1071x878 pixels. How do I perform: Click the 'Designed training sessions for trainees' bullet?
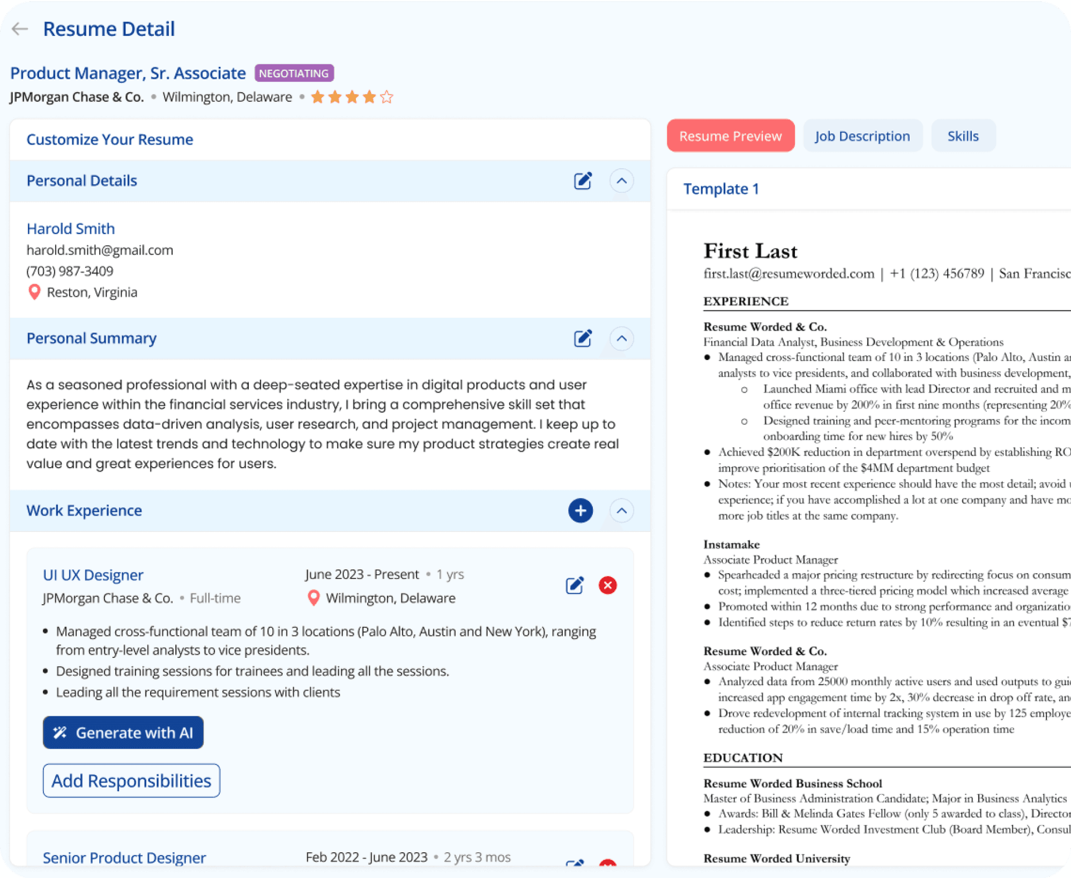click(x=253, y=671)
